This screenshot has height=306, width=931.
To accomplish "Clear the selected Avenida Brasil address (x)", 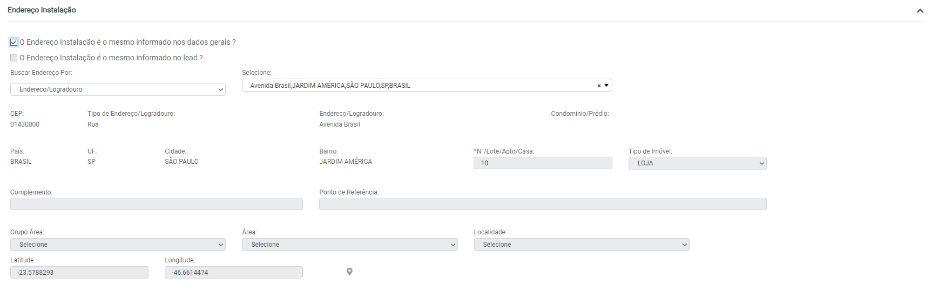I will click(598, 86).
